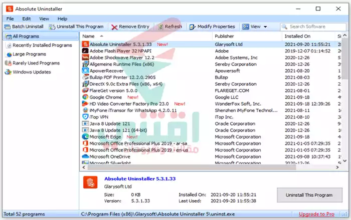Click the Upgrade to Pro link

click(x=316, y=214)
